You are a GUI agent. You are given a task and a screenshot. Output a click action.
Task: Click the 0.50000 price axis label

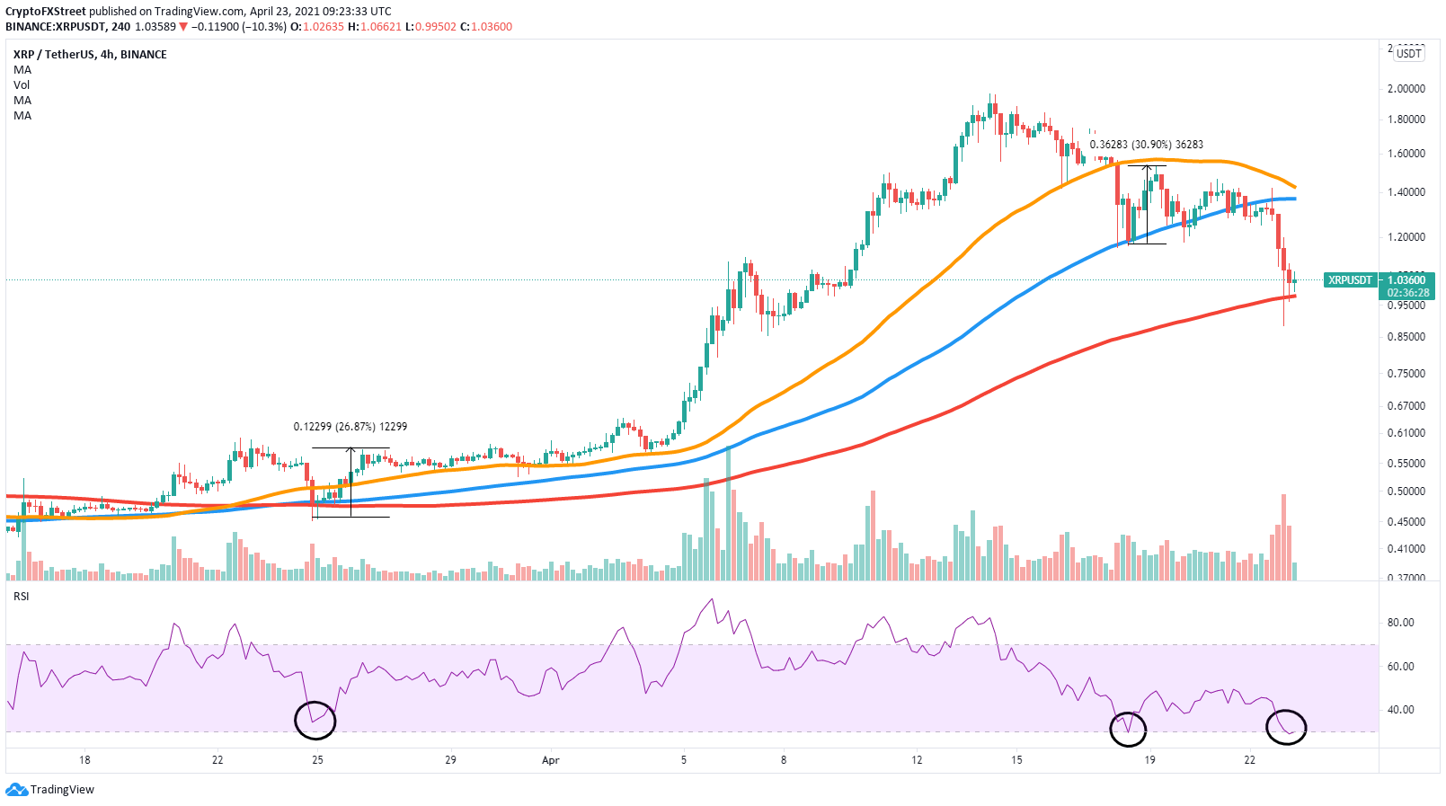tap(1406, 492)
